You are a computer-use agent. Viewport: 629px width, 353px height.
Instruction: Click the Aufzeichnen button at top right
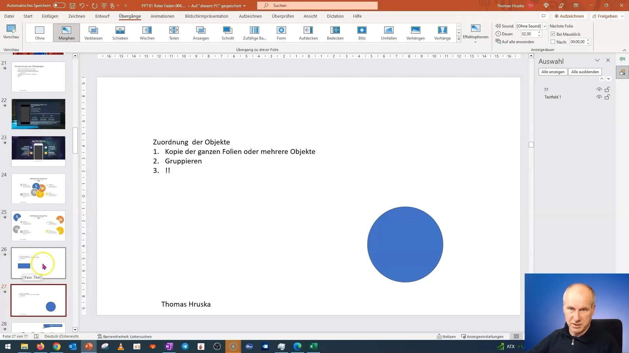(569, 16)
